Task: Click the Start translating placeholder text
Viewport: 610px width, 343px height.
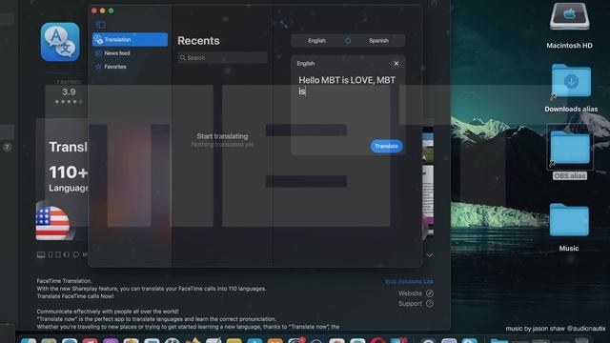Action: click(222, 136)
